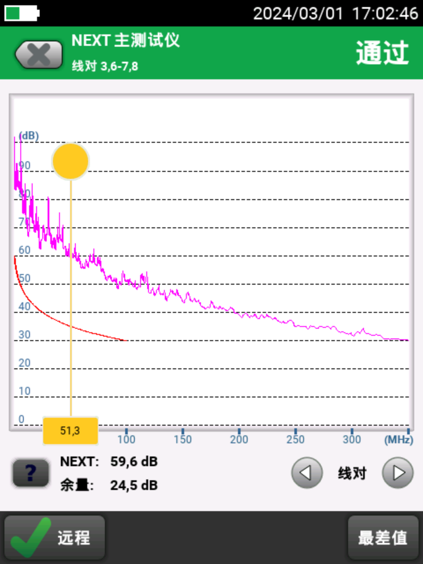Switch to the 远程 (remote) view

(55, 538)
